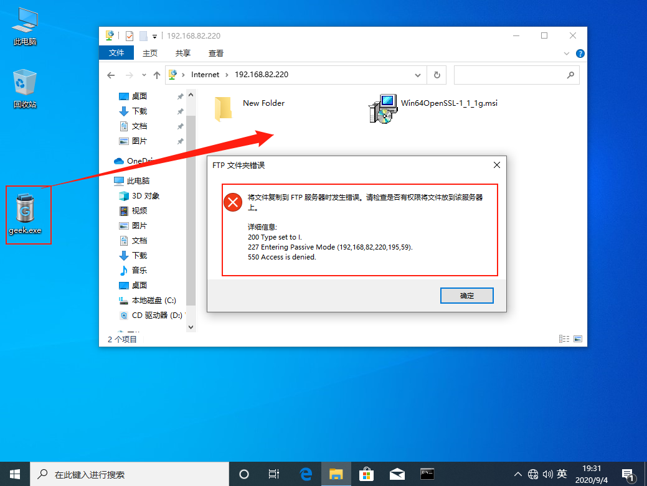
Task: Click the volume speaker icon in the system tray
Action: point(547,474)
